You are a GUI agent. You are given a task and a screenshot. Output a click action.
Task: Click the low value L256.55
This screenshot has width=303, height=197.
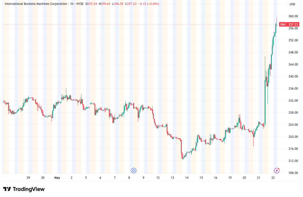[x=117, y=4]
